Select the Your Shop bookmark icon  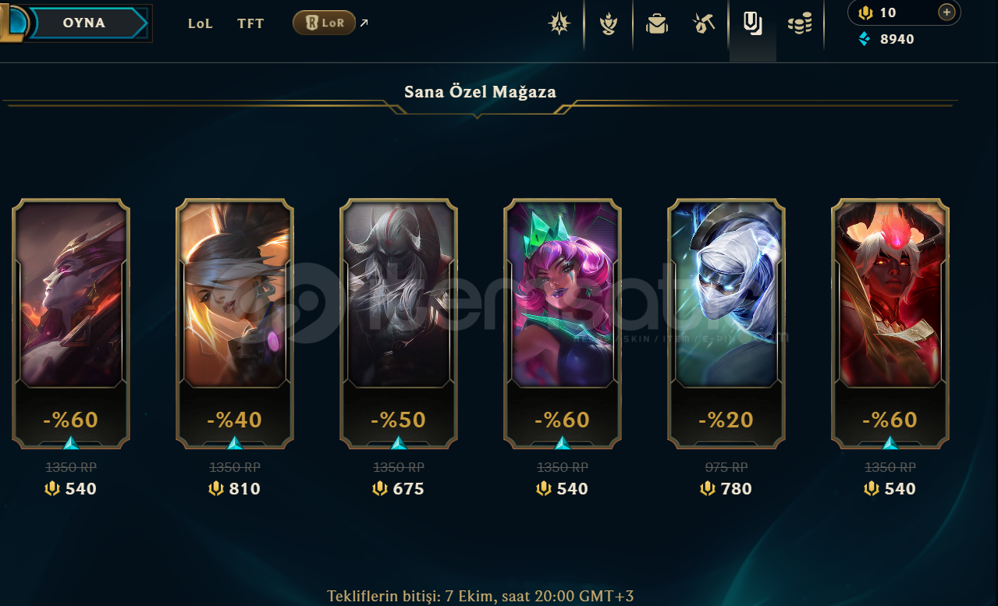[752, 24]
